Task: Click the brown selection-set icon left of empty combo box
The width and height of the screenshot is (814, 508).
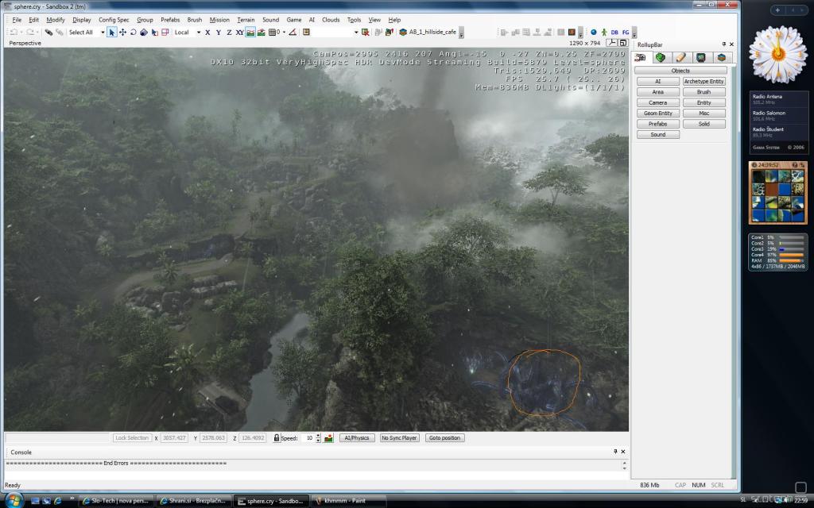Action: 306,32
